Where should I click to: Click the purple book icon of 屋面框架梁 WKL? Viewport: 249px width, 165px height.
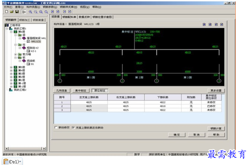[x=24, y=38]
